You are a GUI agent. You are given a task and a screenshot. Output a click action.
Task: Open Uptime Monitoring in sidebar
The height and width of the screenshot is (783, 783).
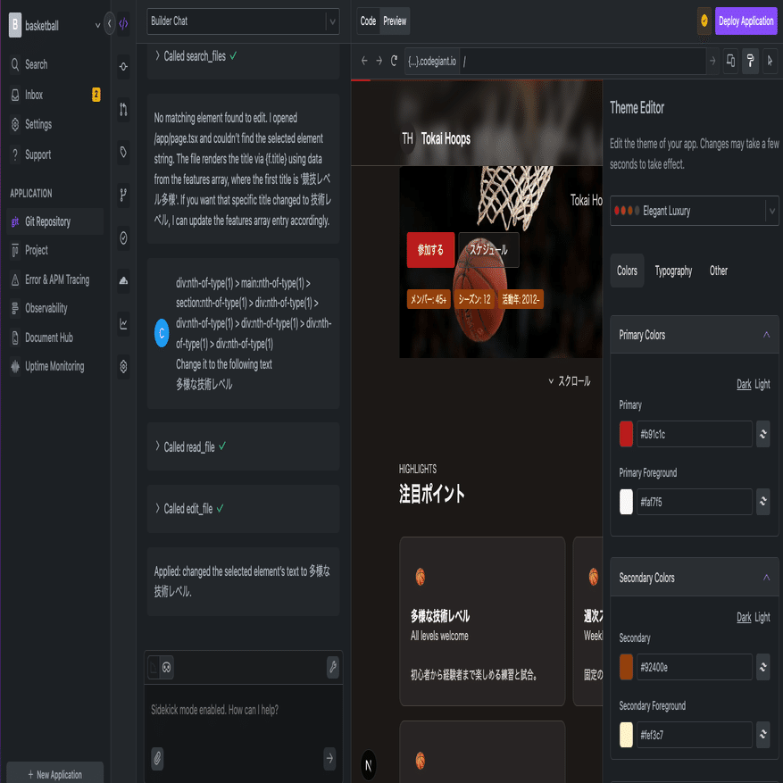tap(55, 366)
